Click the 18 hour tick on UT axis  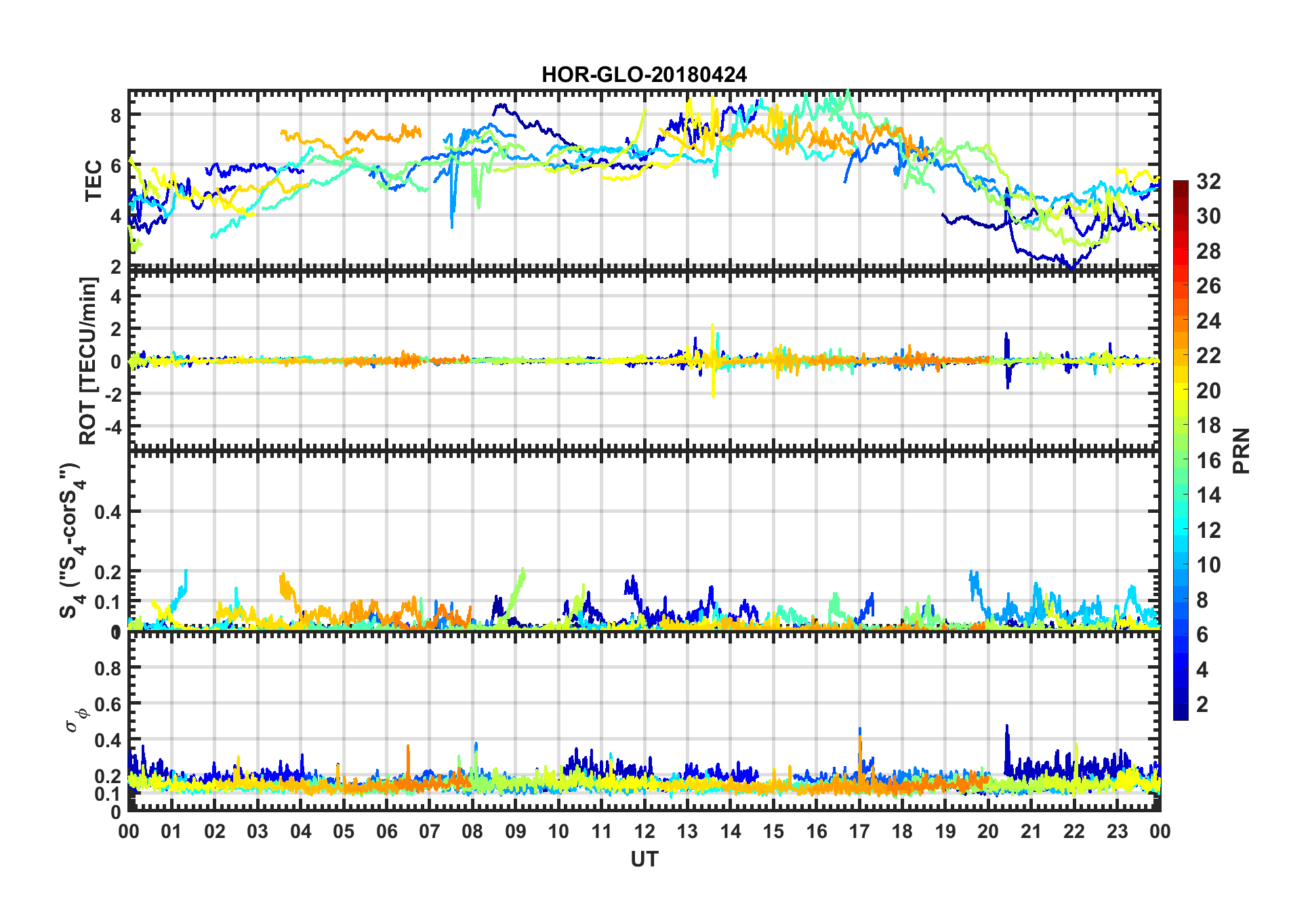tap(902, 831)
